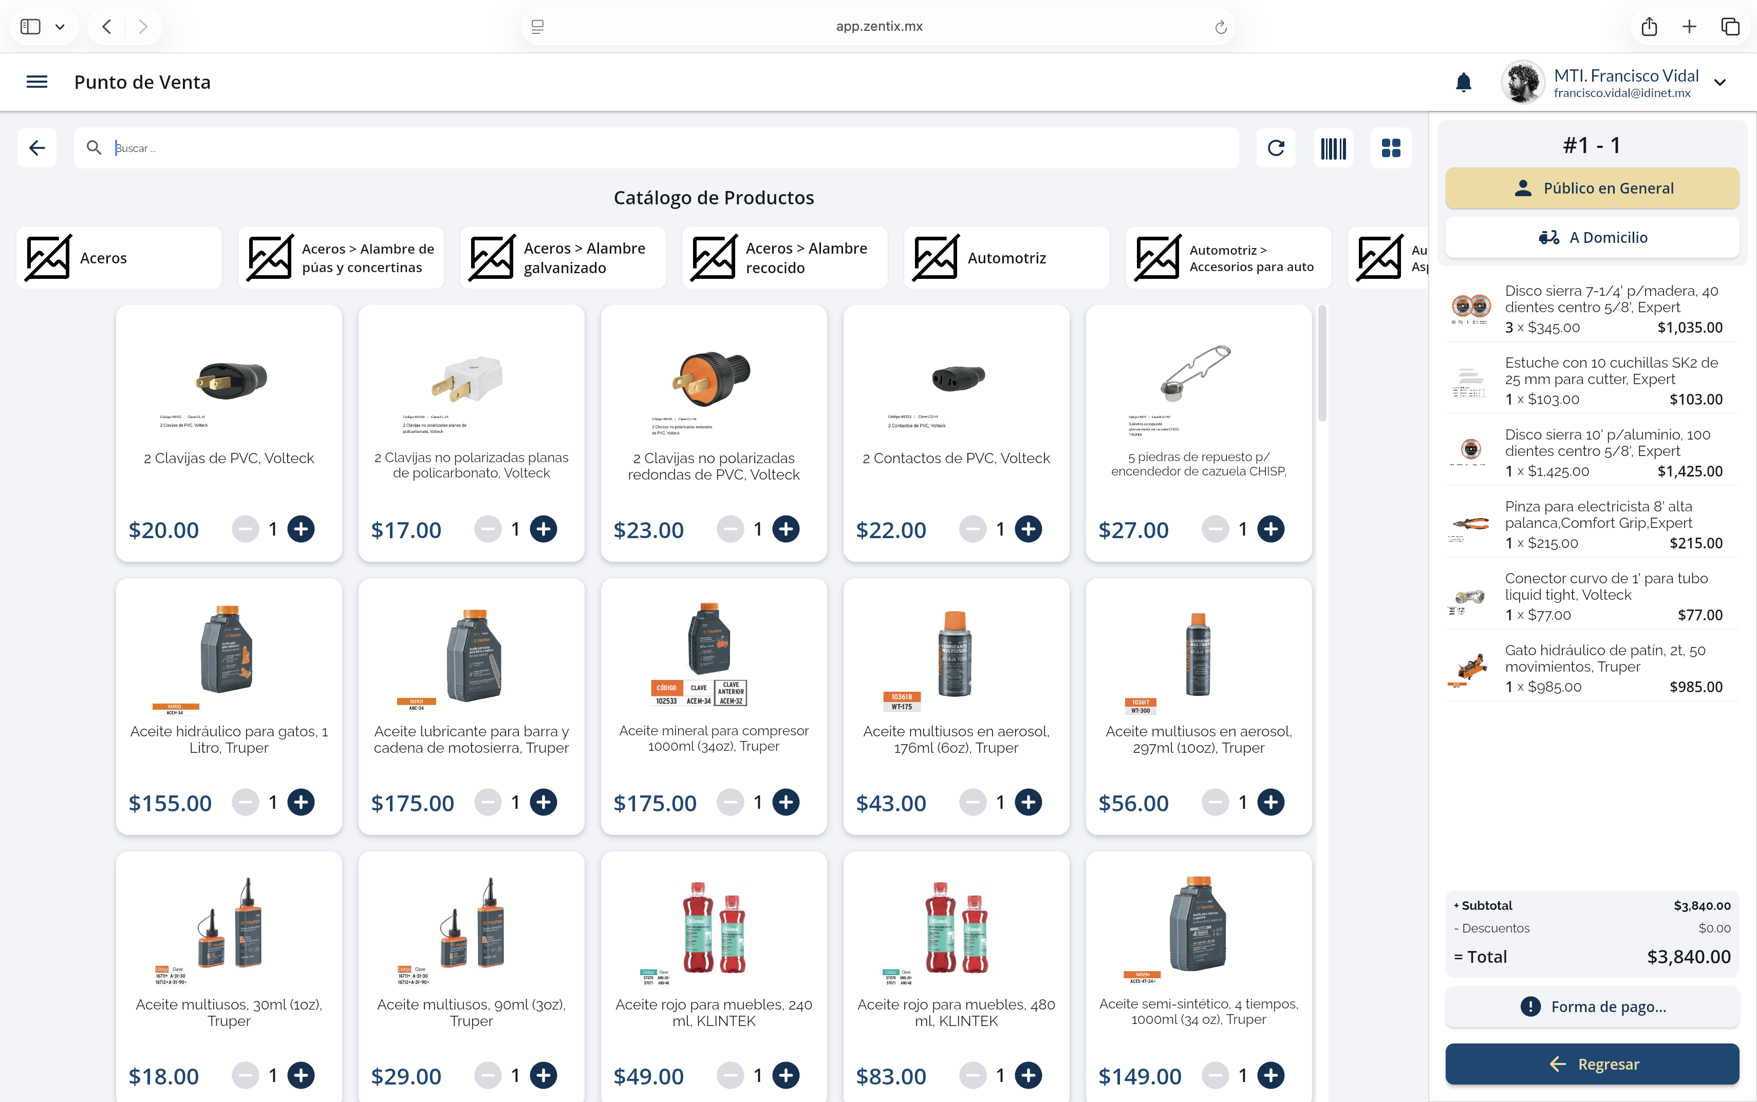Add one 2 Clavijas de PVC
Image resolution: width=1757 pixels, height=1102 pixels.
[301, 529]
